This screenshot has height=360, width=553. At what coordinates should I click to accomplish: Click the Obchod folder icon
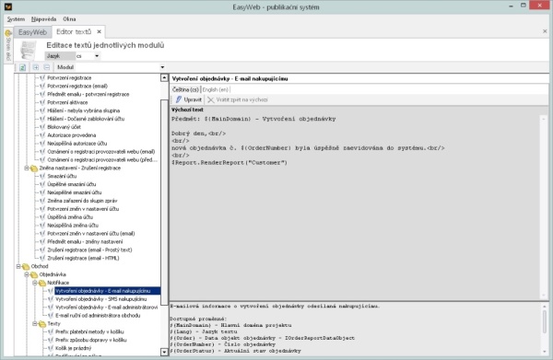[26, 267]
